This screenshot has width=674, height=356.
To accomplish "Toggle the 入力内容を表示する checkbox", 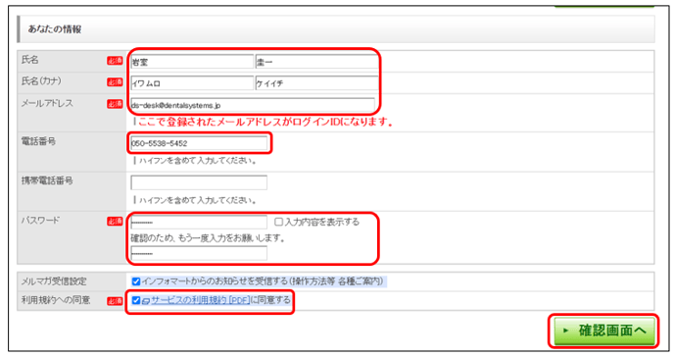I will click(x=278, y=222).
